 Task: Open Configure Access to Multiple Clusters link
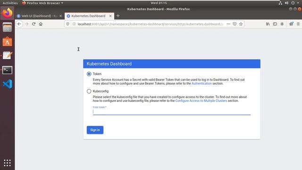pos(201,101)
